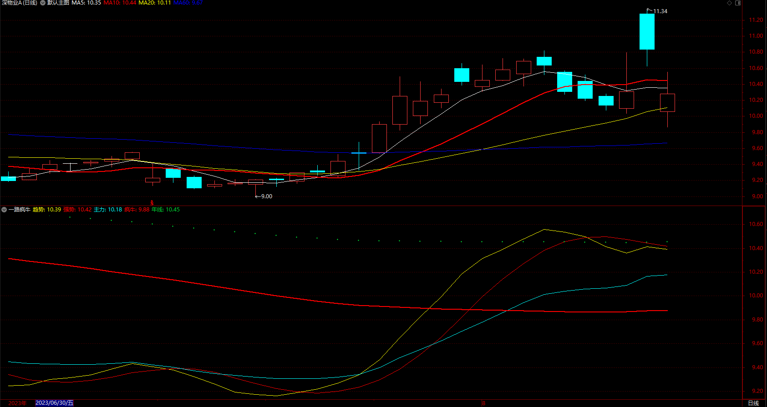Click the 疯牛: 9.88 value label

point(137,210)
